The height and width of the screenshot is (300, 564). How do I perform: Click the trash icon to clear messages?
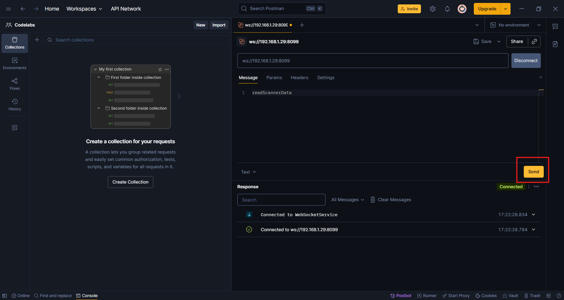(x=372, y=200)
